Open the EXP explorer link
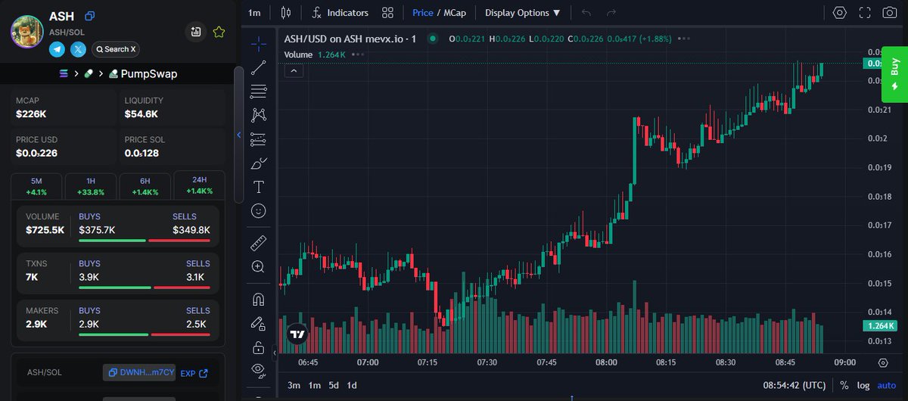This screenshot has width=908, height=401. coord(194,373)
